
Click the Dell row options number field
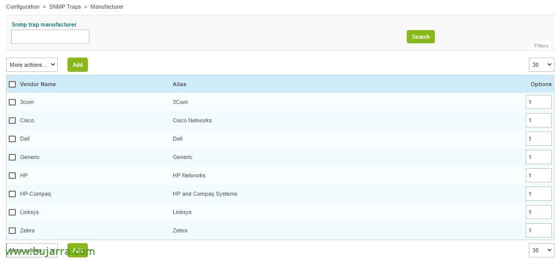(539, 139)
